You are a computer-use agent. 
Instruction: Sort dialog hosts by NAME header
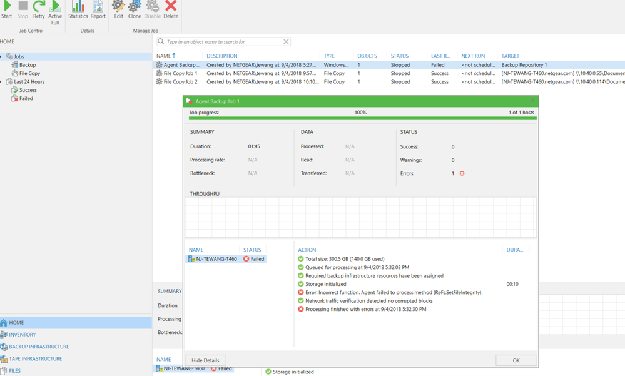(x=196, y=250)
